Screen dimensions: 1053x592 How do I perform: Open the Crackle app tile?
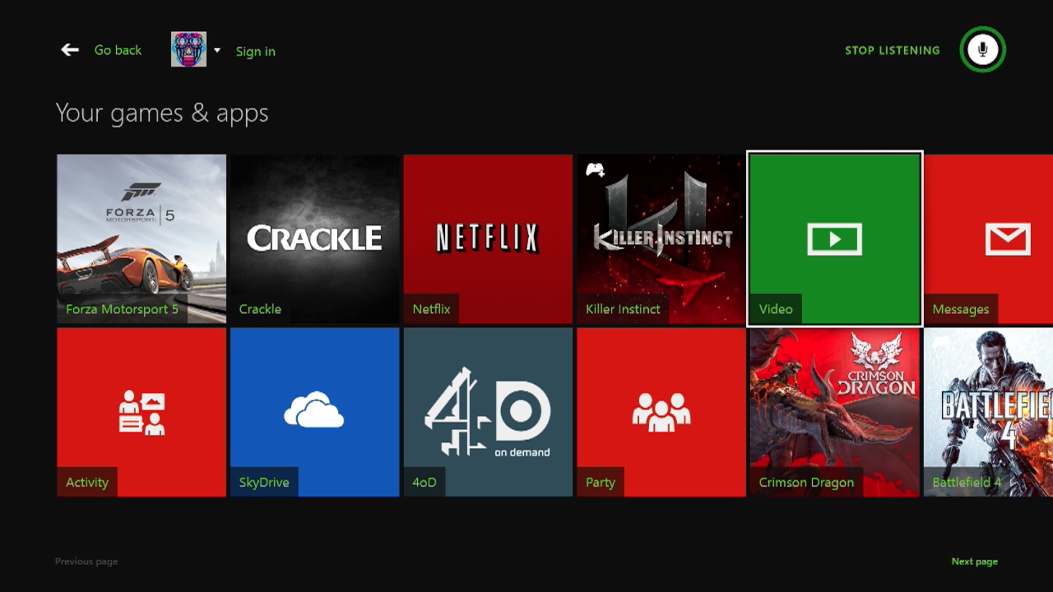(x=315, y=238)
